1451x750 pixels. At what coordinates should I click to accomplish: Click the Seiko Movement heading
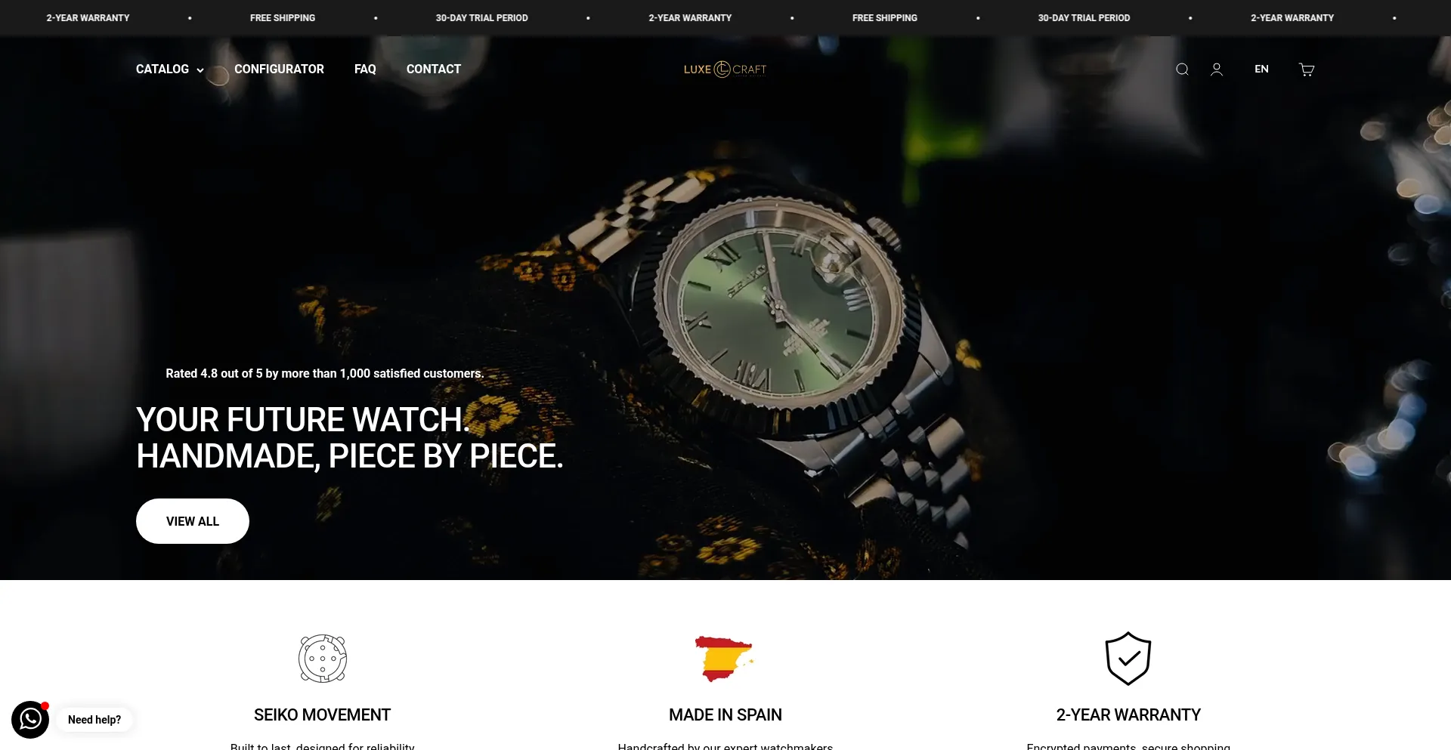tap(323, 715)
